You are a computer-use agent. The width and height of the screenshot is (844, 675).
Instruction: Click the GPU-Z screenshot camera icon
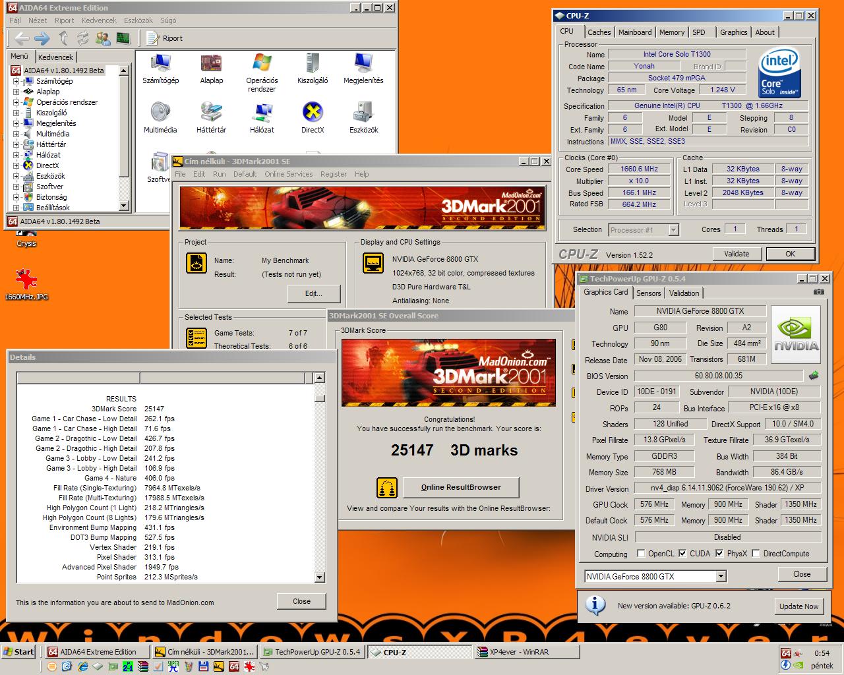click(818, 292)
